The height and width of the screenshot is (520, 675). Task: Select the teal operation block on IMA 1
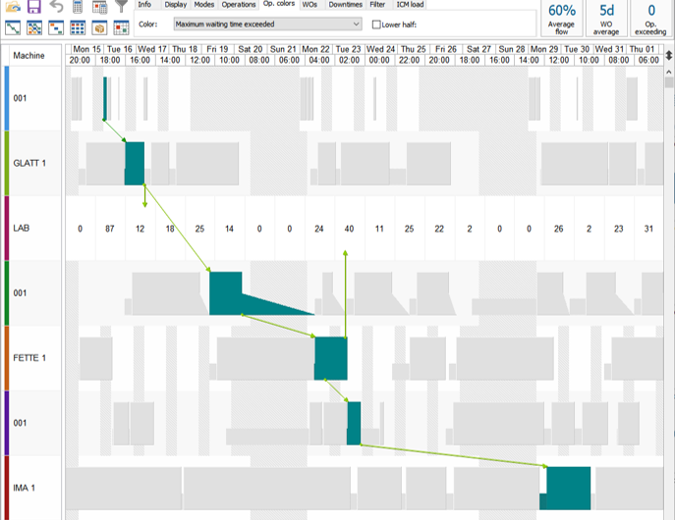pyautogui.click(x=568, y=488)
